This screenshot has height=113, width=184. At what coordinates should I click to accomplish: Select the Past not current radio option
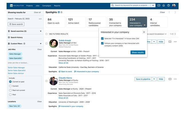(x=10, y=90)
